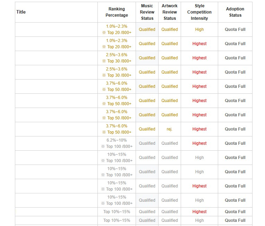This screenshot has height=226, width=265.
Task: Select artwork 'Qualified' in the gold 'High' row
Action: (x=170, y=30)
